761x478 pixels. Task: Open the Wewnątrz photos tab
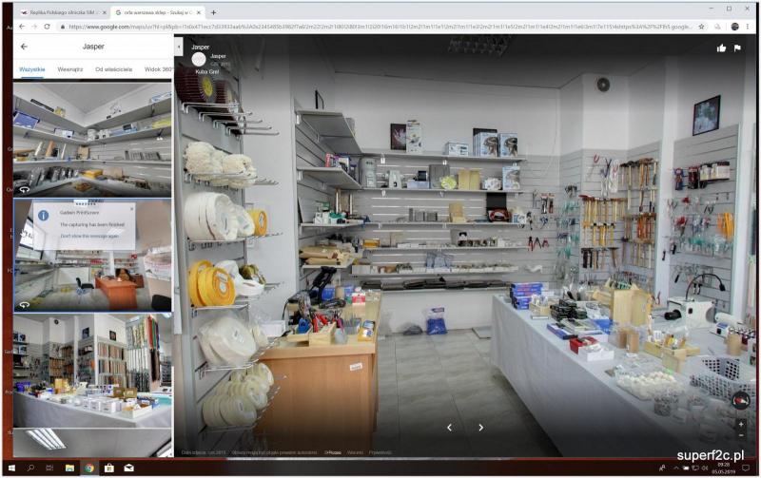coord(70,70)
